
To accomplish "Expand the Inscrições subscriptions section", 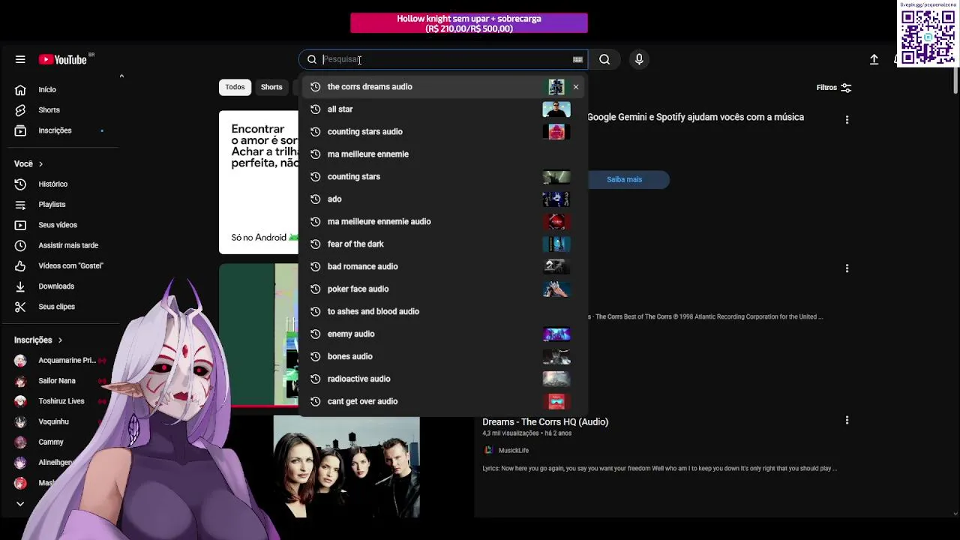I will click(x=38, y=340).
